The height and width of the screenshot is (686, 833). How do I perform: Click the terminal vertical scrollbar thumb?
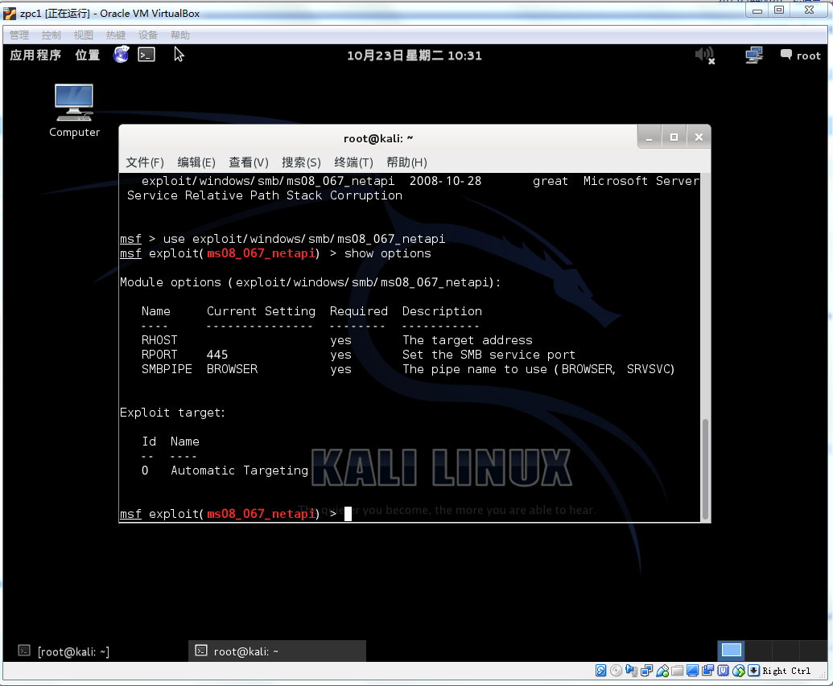[x=705, y=470]
